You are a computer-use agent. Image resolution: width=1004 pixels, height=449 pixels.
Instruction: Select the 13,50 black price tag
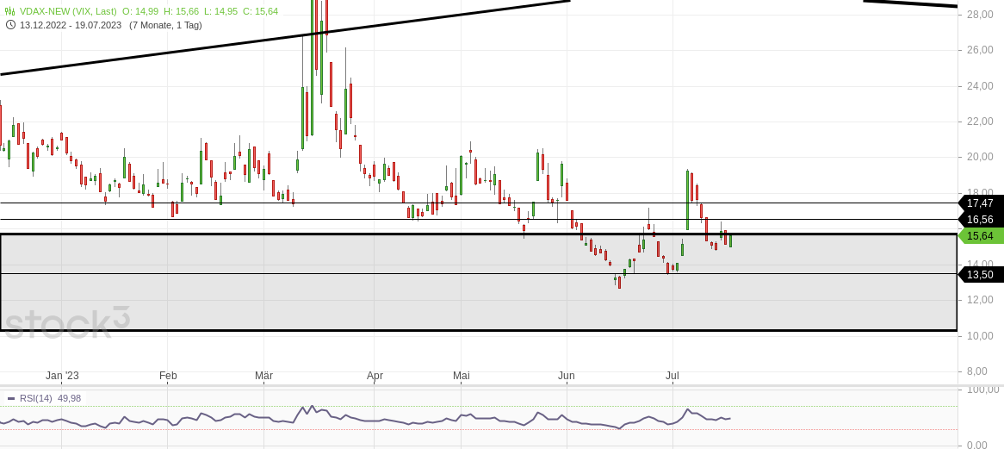pyautogui.click(x=980, y=275)
